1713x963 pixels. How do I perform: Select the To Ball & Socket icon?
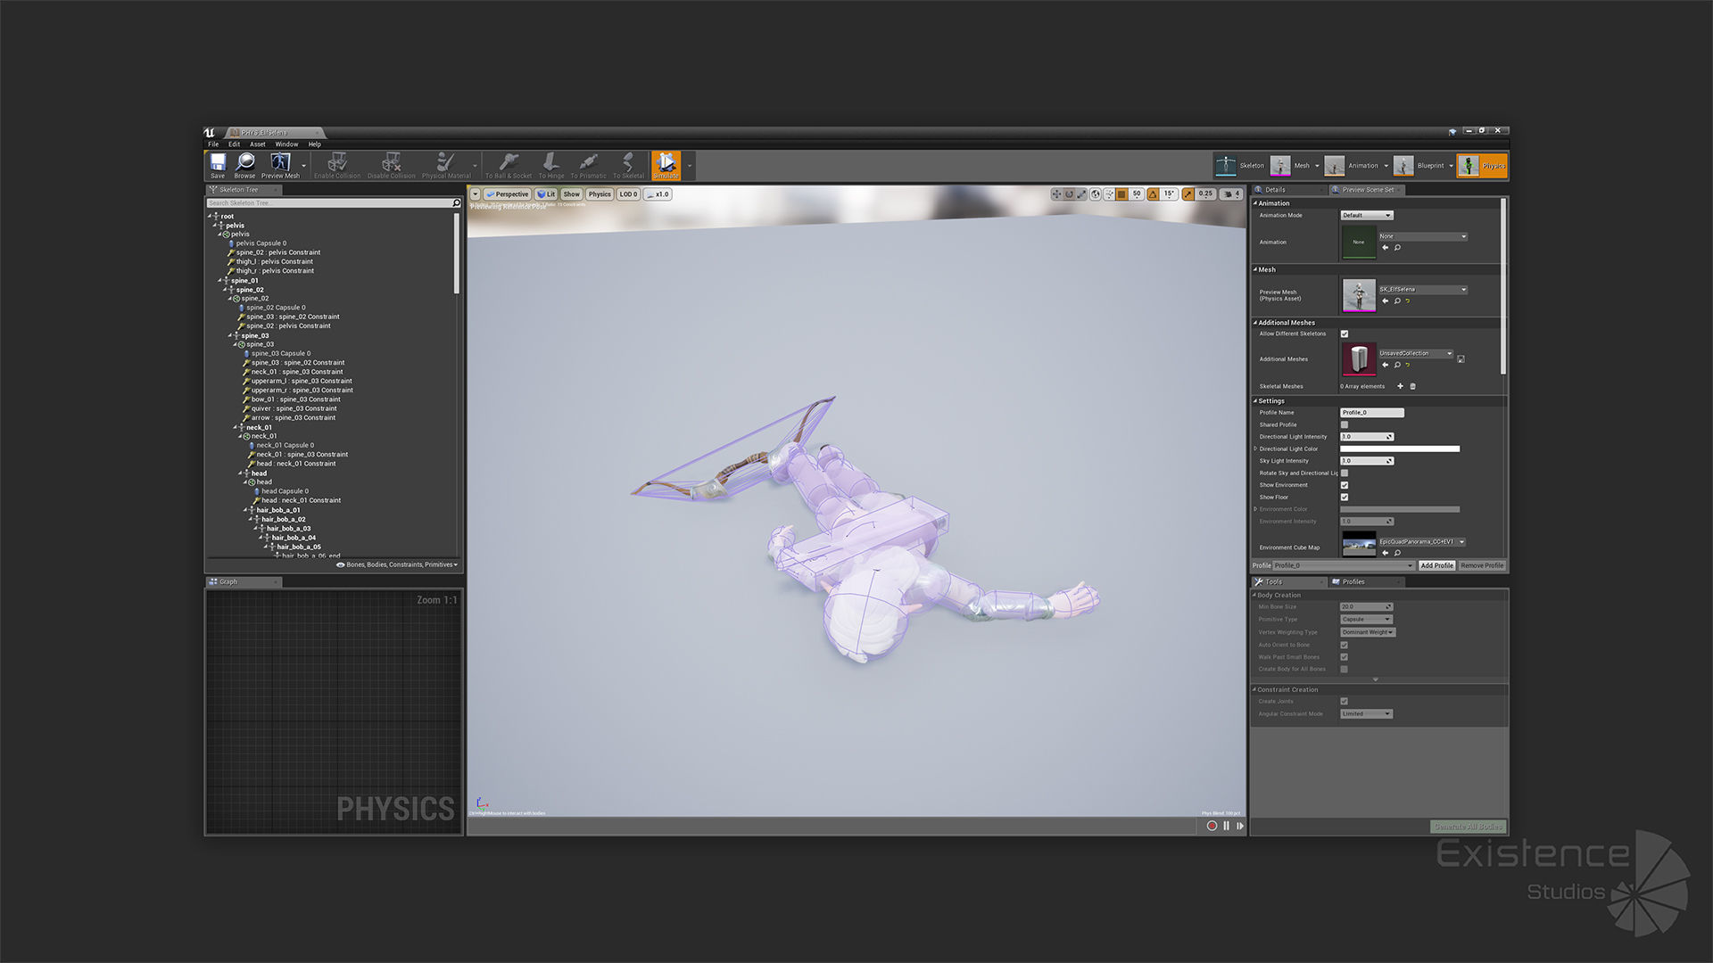pyautogui.click(x=508, y=164)
